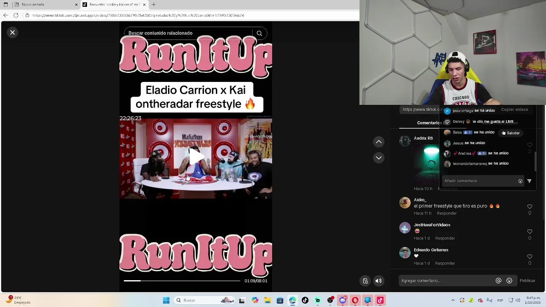Image resolution: width=546 pixels, height=307 pixels.
Task: Open the Windows Start menu
Action: 166,300
